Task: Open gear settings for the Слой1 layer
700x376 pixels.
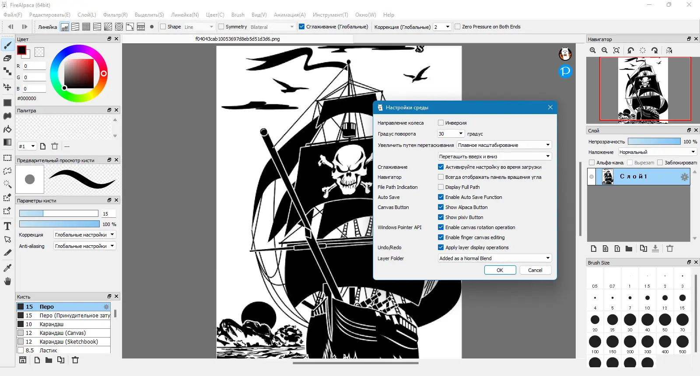Action: (684, 177)
